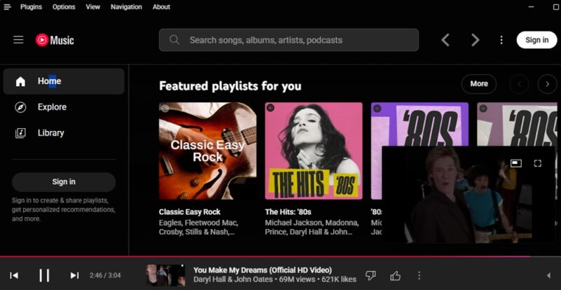Skip to the next track

coord(74,275)
